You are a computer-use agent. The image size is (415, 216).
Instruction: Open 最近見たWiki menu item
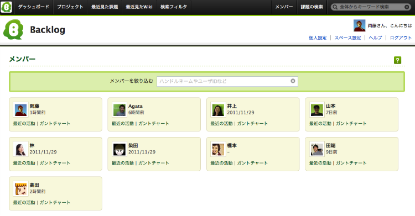click(x=139, y=7)
